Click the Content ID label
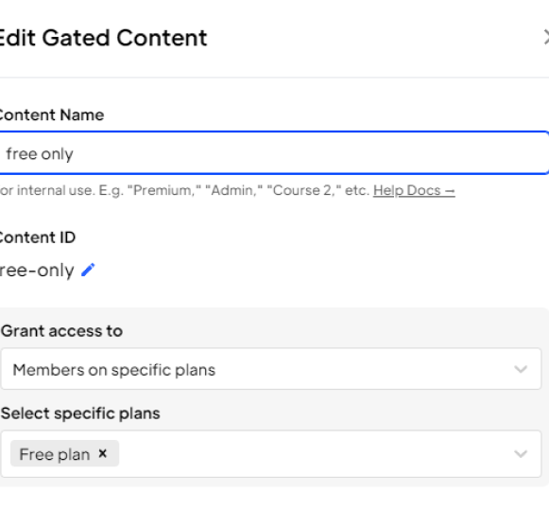Viewport: 549px width, 509px height. pyautogui.click(x=37, y=237)
